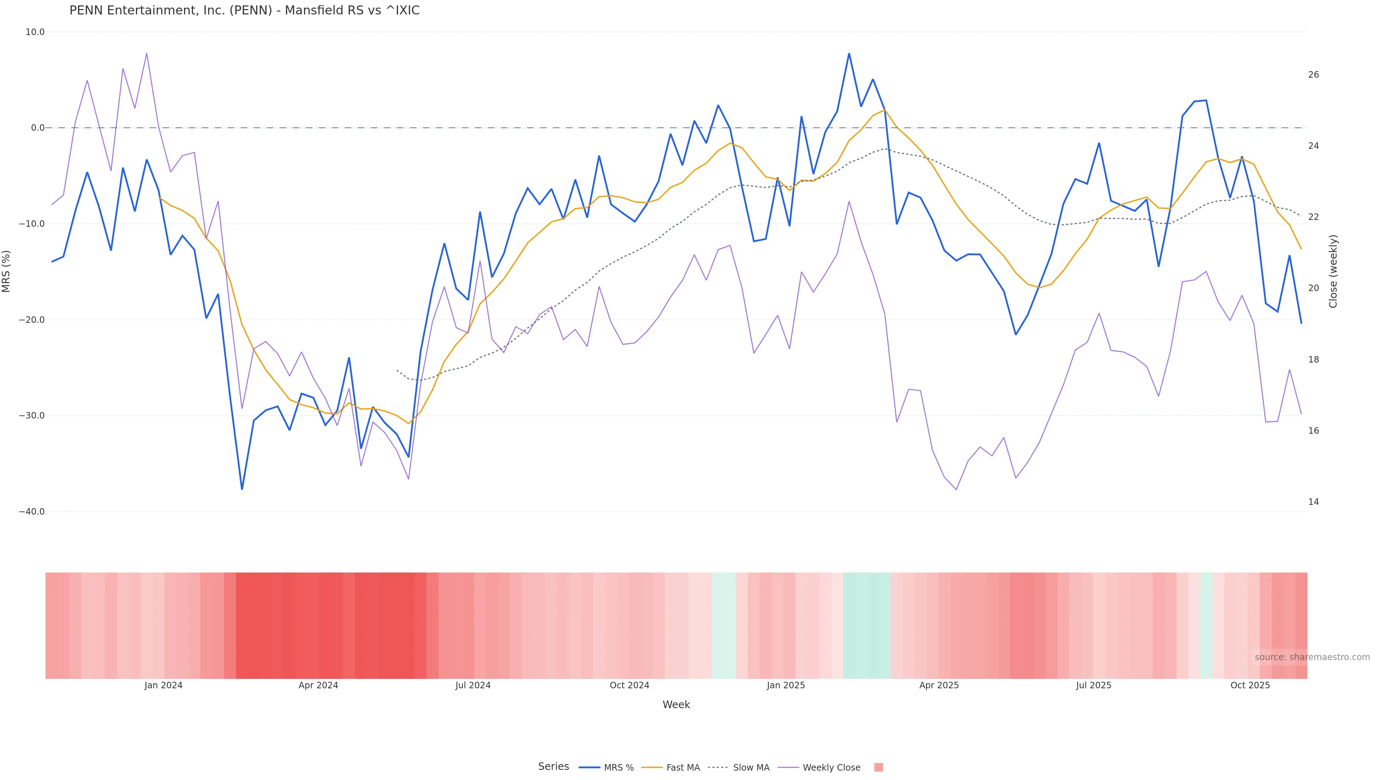
Task: Click the Week x-axis title
Action: tap(676, 705)
